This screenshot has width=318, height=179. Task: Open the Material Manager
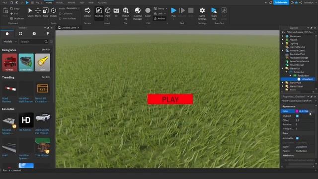(x=138, y=13)
